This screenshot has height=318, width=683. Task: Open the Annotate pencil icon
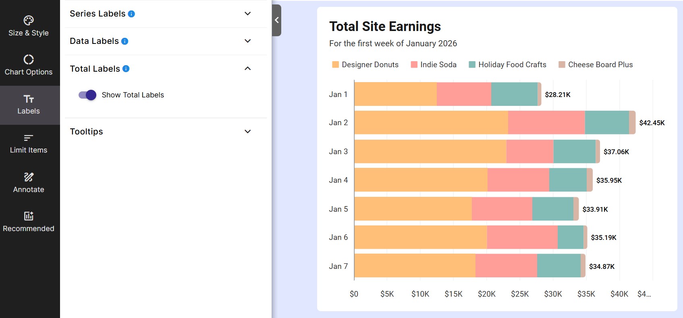(29, 177)
